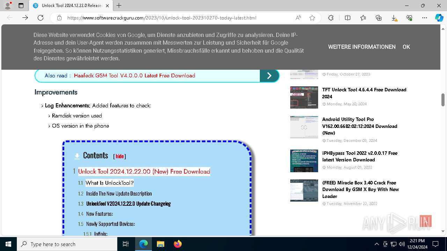Open the Downloads panel
Screen dimensions: 447x251
pyautogui.click(x=394, y=18)
